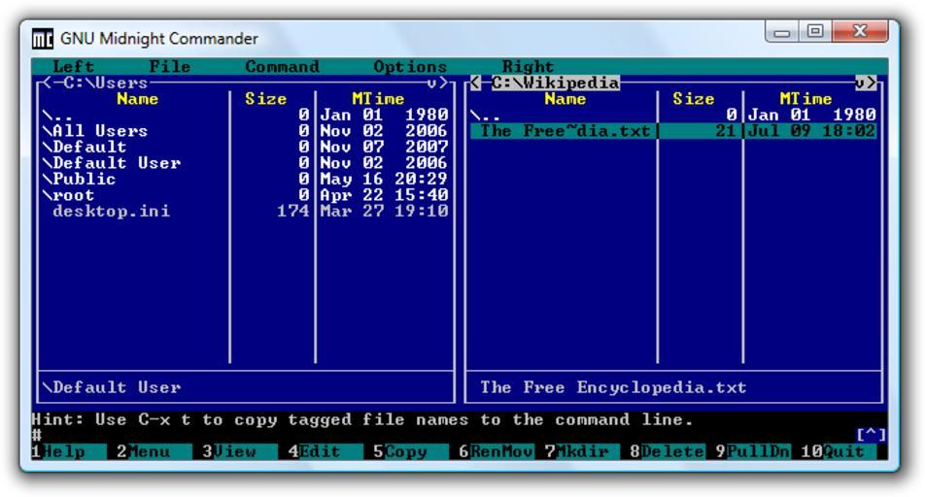Open the Right menu

[x=528, y=67]
